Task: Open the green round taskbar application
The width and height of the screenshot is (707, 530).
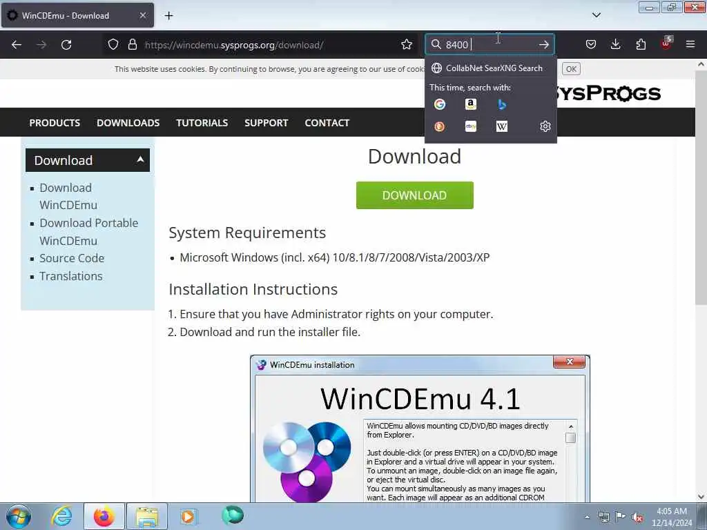Action: [233, 516]
